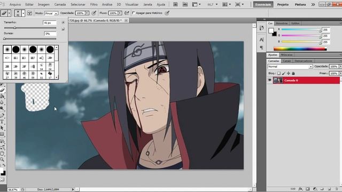342x192 pixels.
Task: Launch Bridge from the application bar
Action: 175,4
